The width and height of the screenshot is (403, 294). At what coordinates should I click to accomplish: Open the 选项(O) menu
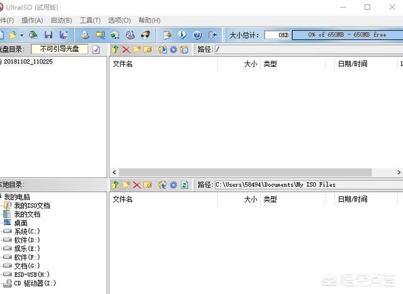(x=119, y=20)
